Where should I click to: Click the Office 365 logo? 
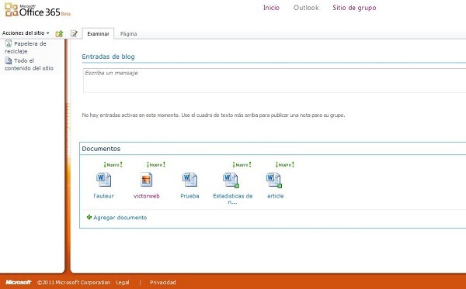(x=37, y=10)
